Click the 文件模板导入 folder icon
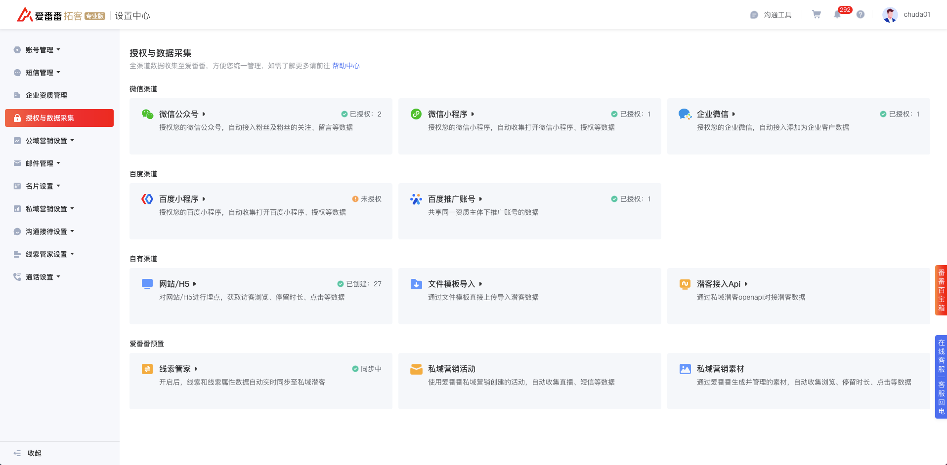947x465 pixels. point(416,284)
